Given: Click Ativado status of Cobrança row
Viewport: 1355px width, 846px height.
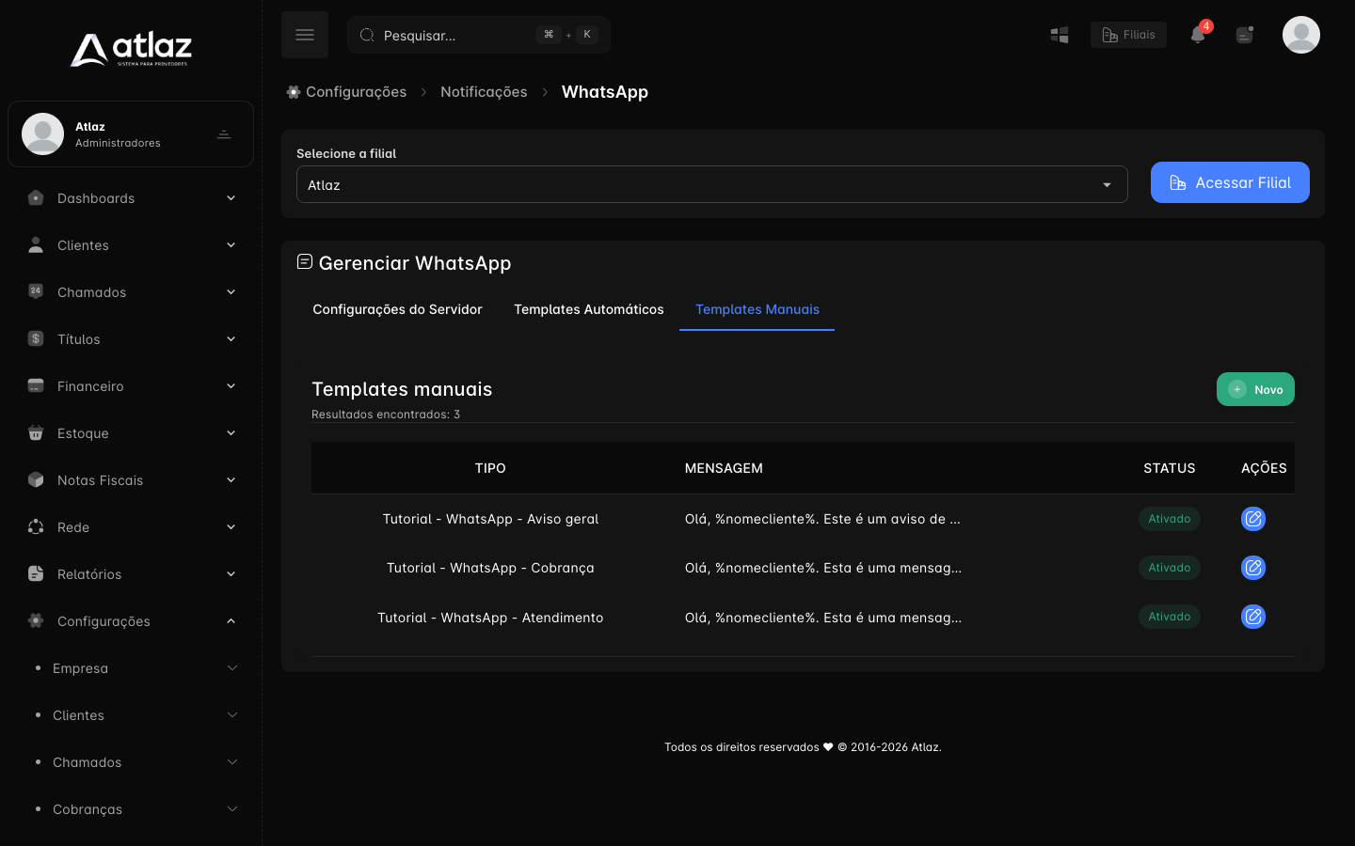Looking at the screenshot, I should point(1170,568).
